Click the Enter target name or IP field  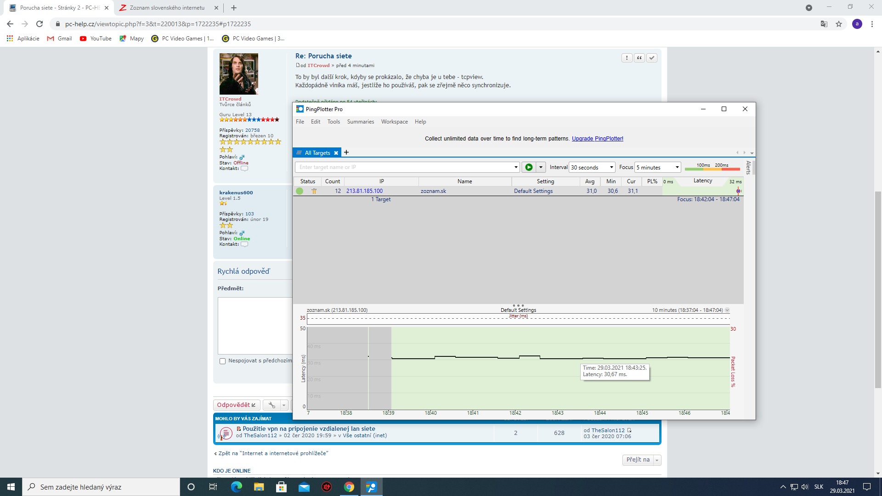[404, 167]
